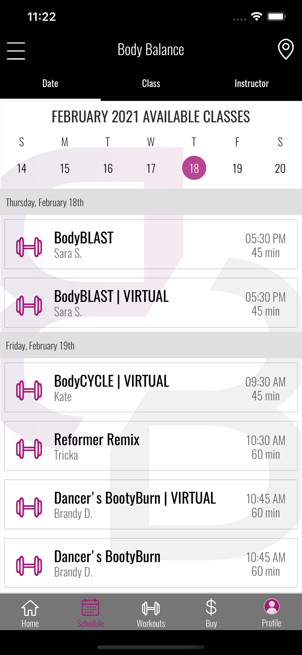
Task: Open BodyBLAST class with Sara S.
Action: 151,244
